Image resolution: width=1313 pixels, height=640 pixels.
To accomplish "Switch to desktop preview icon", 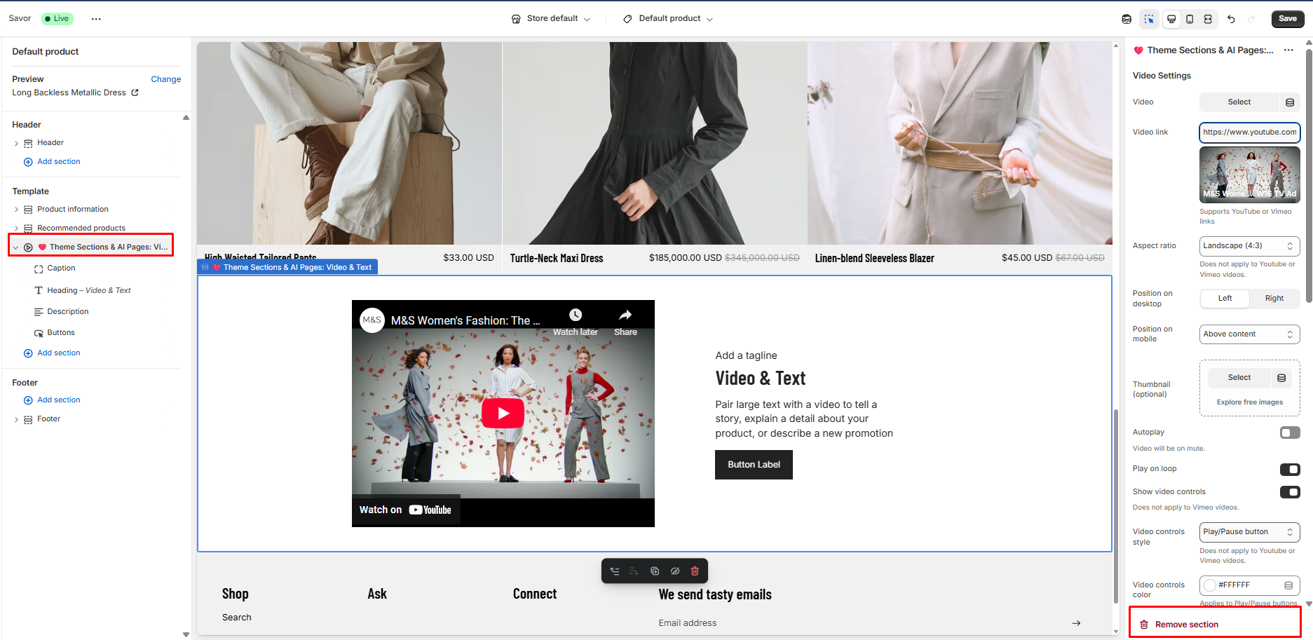I will click(x=1171, y=19).
